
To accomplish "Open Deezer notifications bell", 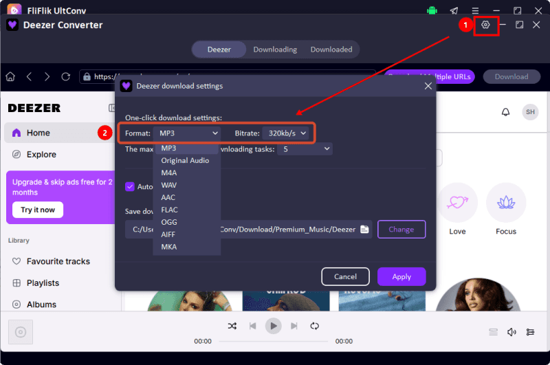I will [x=505, y=112].
